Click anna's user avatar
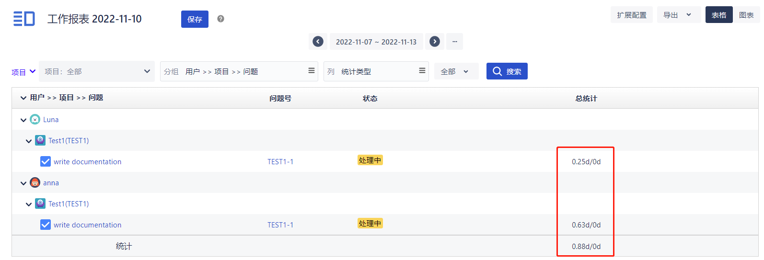Screen dimensions: 764x260 pos(35,182)
